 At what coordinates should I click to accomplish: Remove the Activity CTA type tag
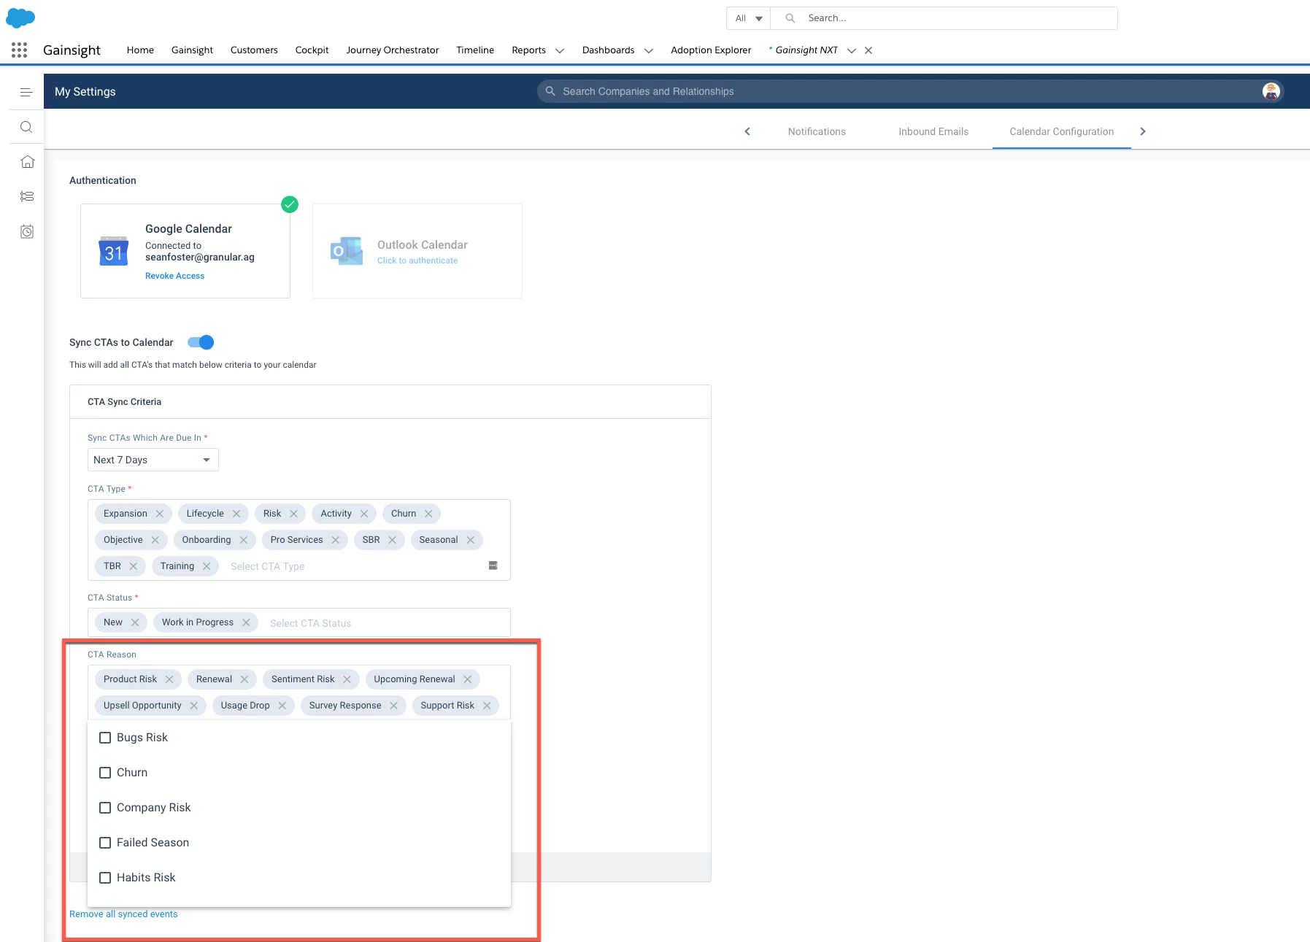click(x=364, y=514)
